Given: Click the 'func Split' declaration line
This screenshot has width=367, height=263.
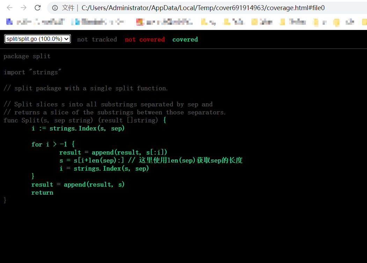Looking at the screenshot, I should click(84, 120).
